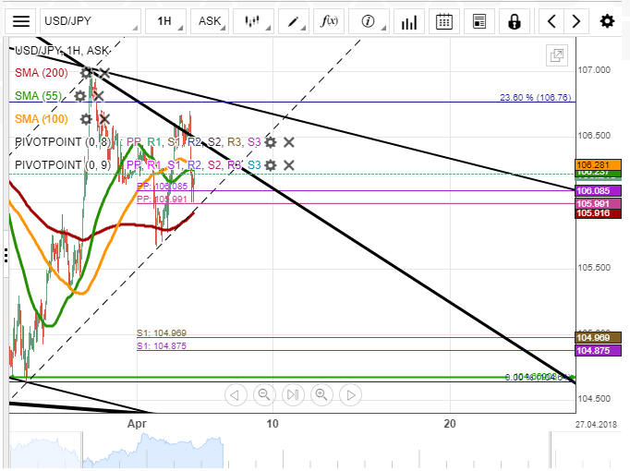Viewport: 630px width, 471px height.
Task: Click the SMA (55) legend label
Action: click(38, 96)
